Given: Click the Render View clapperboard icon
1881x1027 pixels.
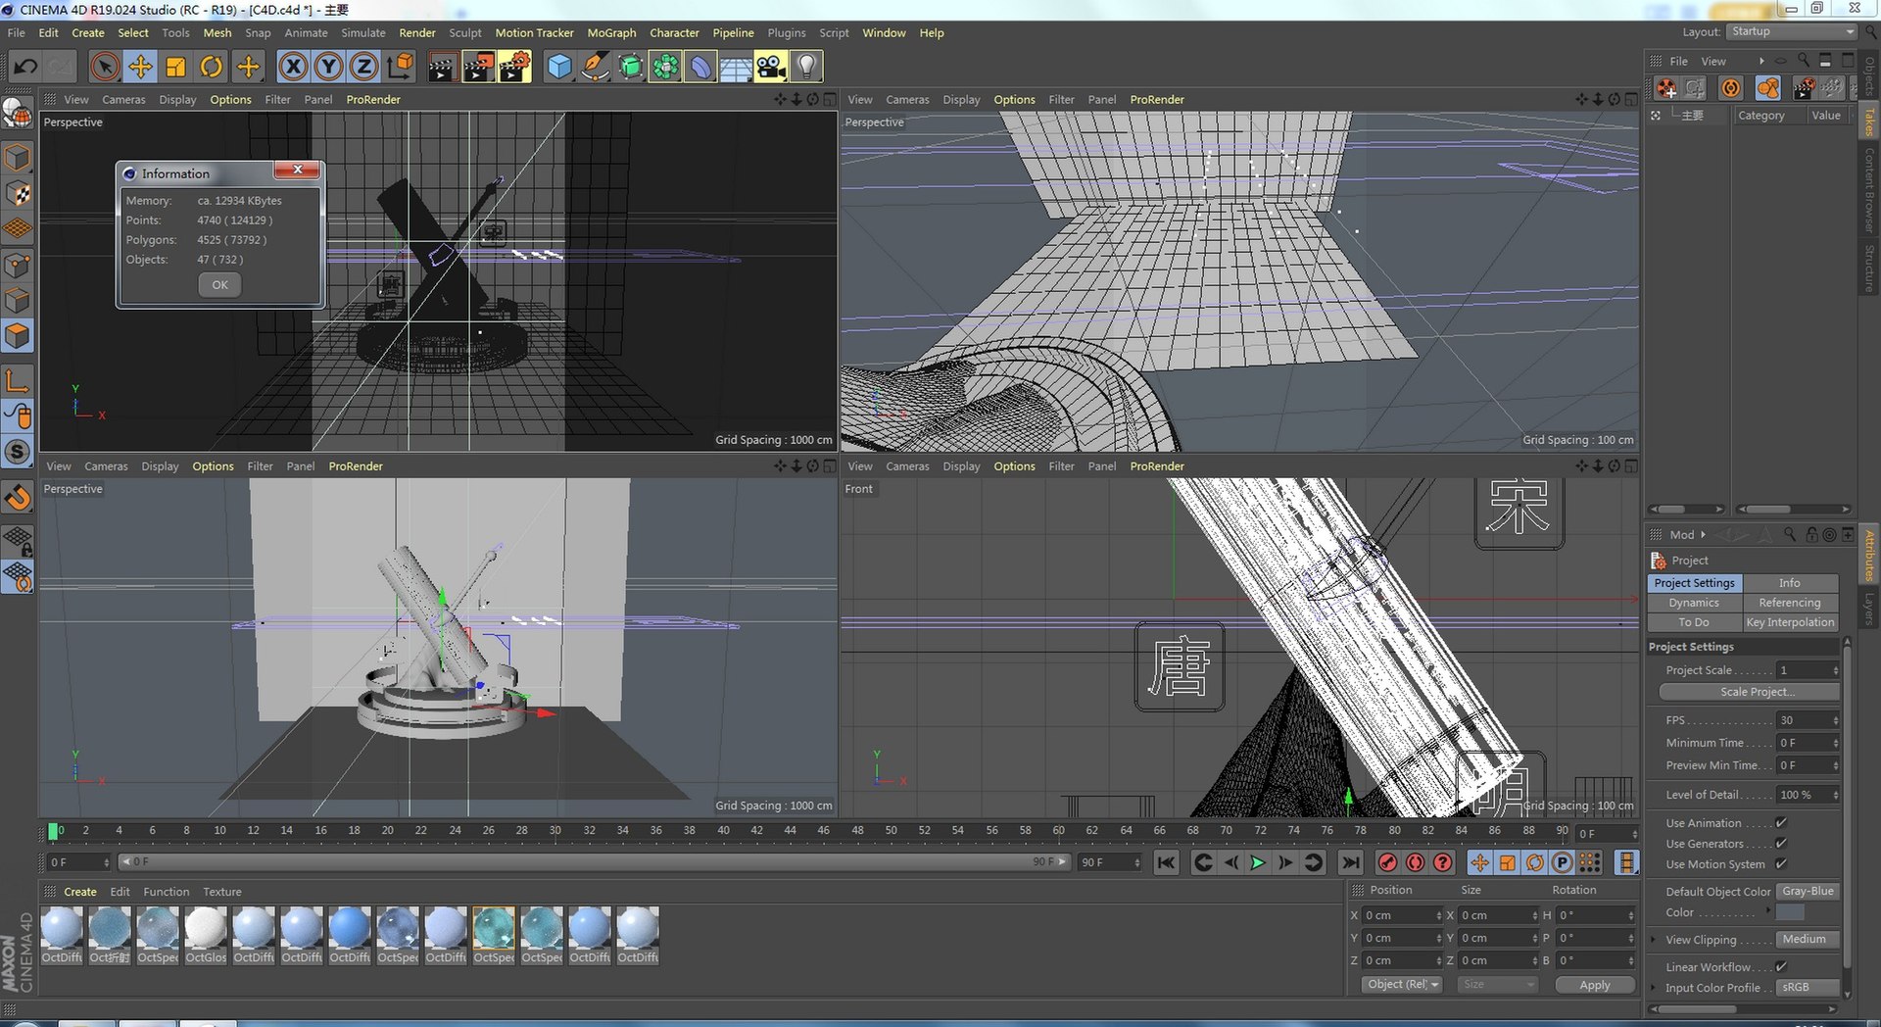Looking at the screenshot, I should [442, 67].
